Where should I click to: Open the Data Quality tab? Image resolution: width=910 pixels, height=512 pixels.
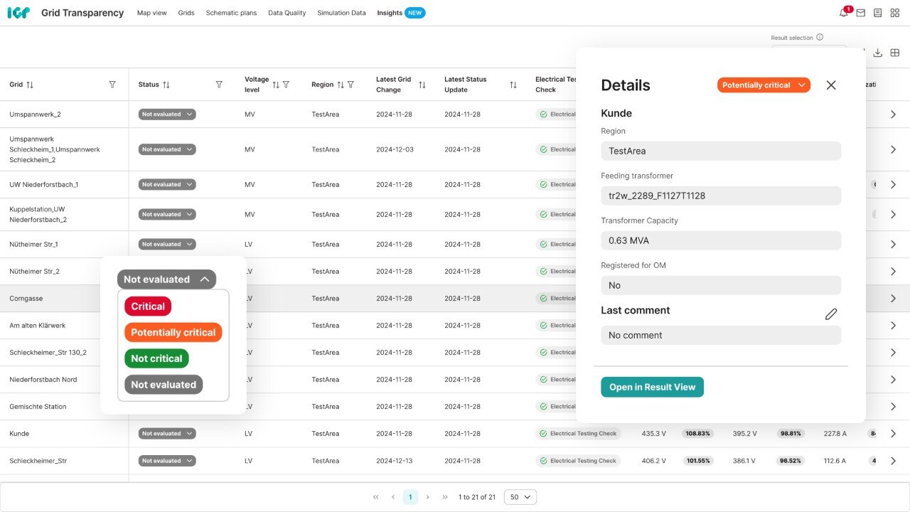[x=287, y=13]
